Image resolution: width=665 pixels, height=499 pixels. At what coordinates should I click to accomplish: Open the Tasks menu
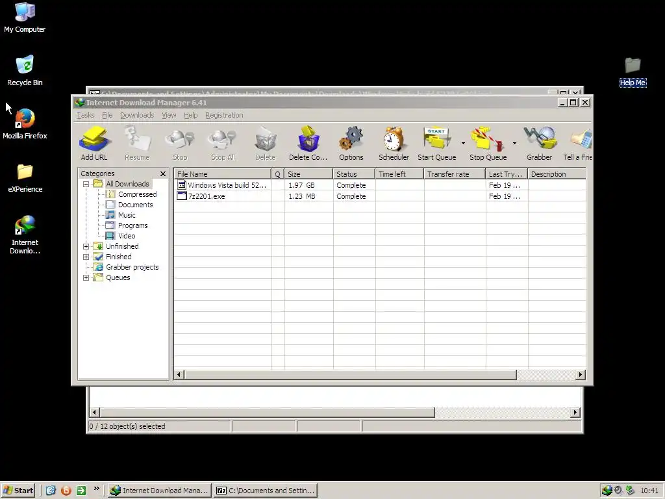coord(85,115)
